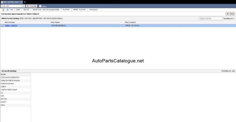The image size is (236, 122).
Task: Click Across All Catalogs heading
Action: point(9,71)
